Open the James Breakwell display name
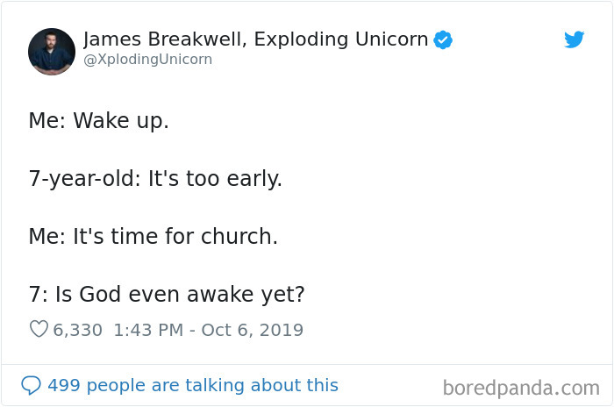The width and height of the screenshot is (614, 407). (x=165, y=39)
